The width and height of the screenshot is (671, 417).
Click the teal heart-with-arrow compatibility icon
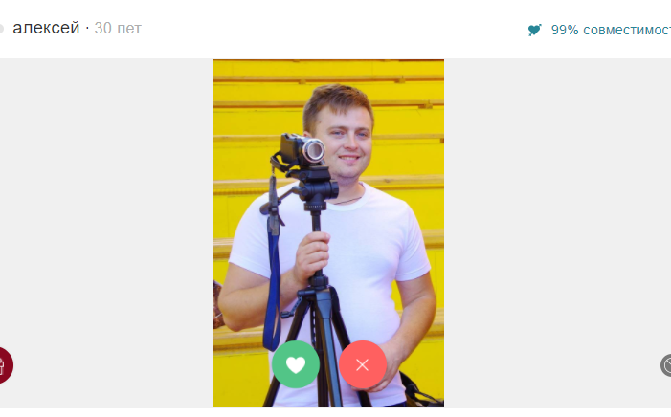point(534,30)
